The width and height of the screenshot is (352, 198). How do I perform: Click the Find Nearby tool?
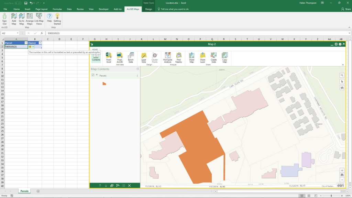pyautogui.click(x=179, y=57)
